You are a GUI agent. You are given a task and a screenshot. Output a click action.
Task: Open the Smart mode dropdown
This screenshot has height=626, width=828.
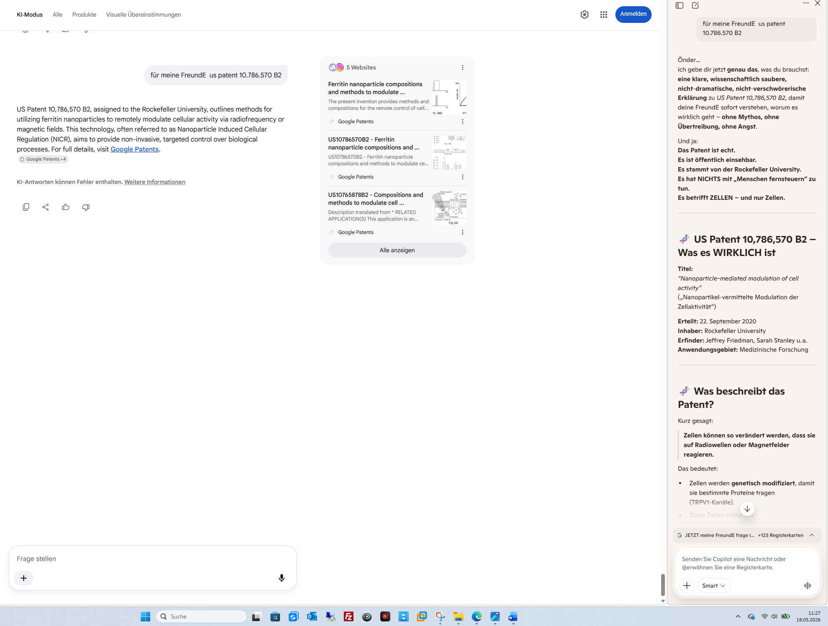(x=714, y=585)
